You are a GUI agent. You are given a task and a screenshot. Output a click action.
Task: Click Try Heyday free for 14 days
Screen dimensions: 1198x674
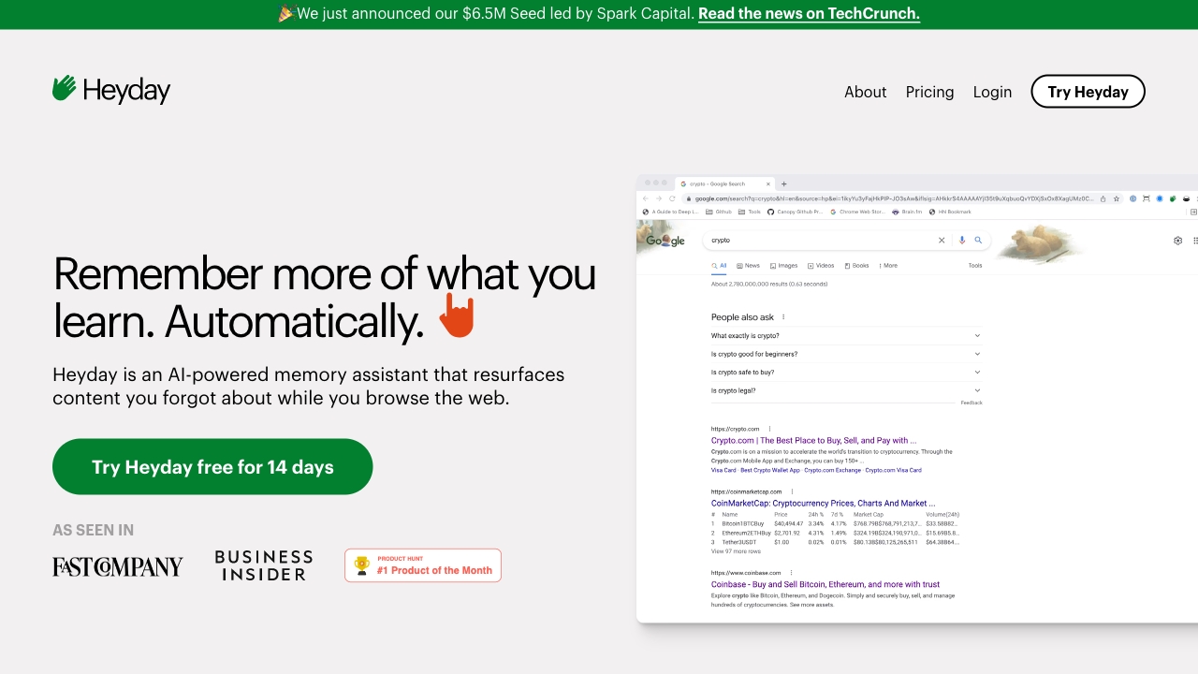tap(212, 467)
